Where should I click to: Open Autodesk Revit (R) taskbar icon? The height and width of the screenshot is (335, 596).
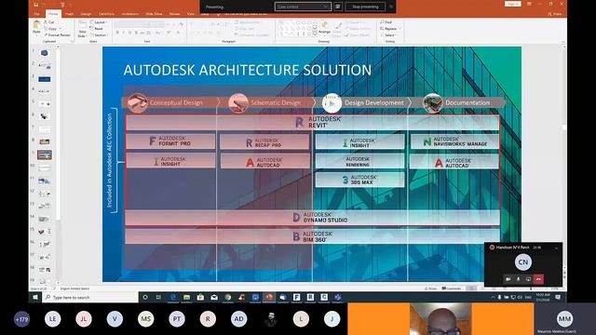pos(310,298)
